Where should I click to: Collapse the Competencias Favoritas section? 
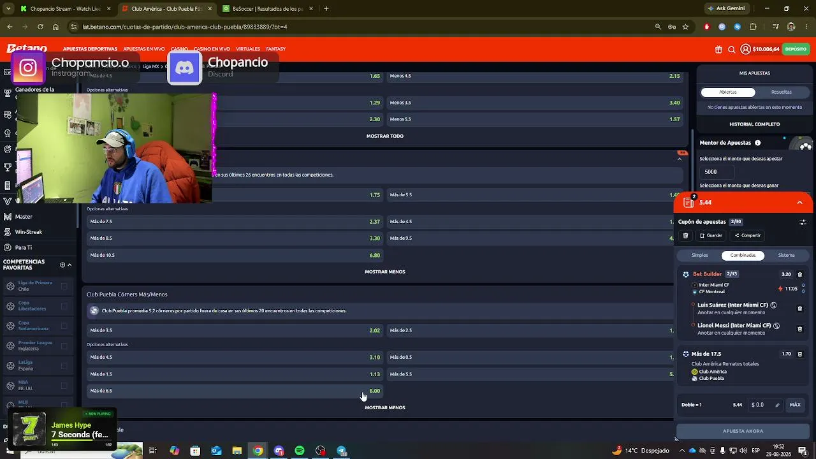click(x=69, y=265)
